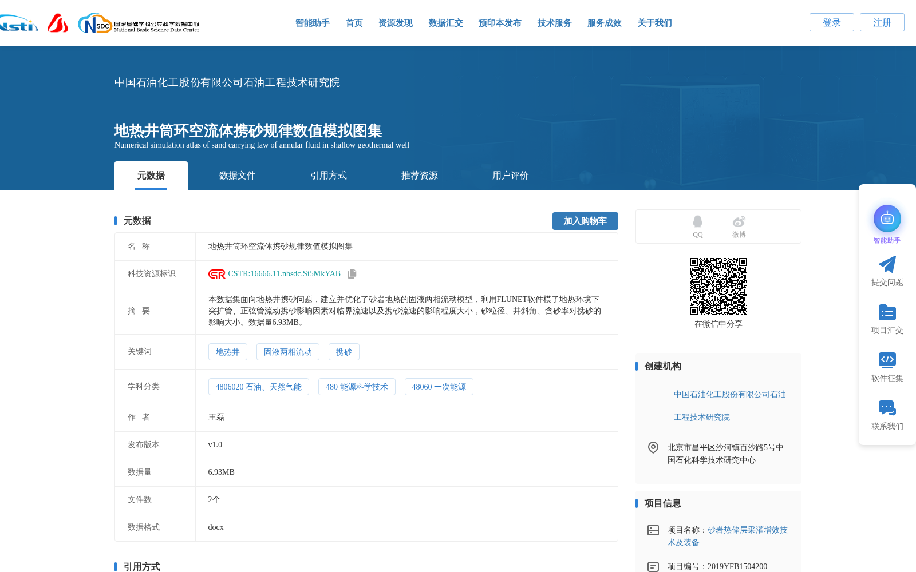Switch to the 推荐资源 tab
This screenshot has height=572, width=916.
coord(419,176)
